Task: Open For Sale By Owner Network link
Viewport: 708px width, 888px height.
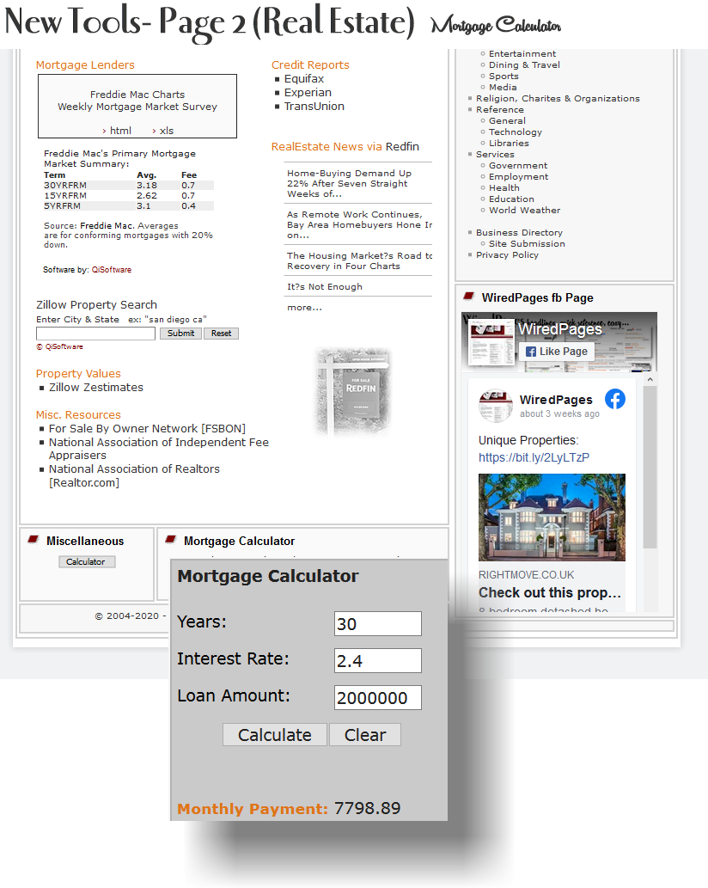Action: (147, 429)
